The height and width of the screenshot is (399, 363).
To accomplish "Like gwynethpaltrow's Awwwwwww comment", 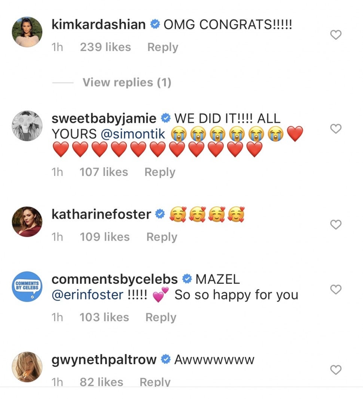I will coord(336,370).
